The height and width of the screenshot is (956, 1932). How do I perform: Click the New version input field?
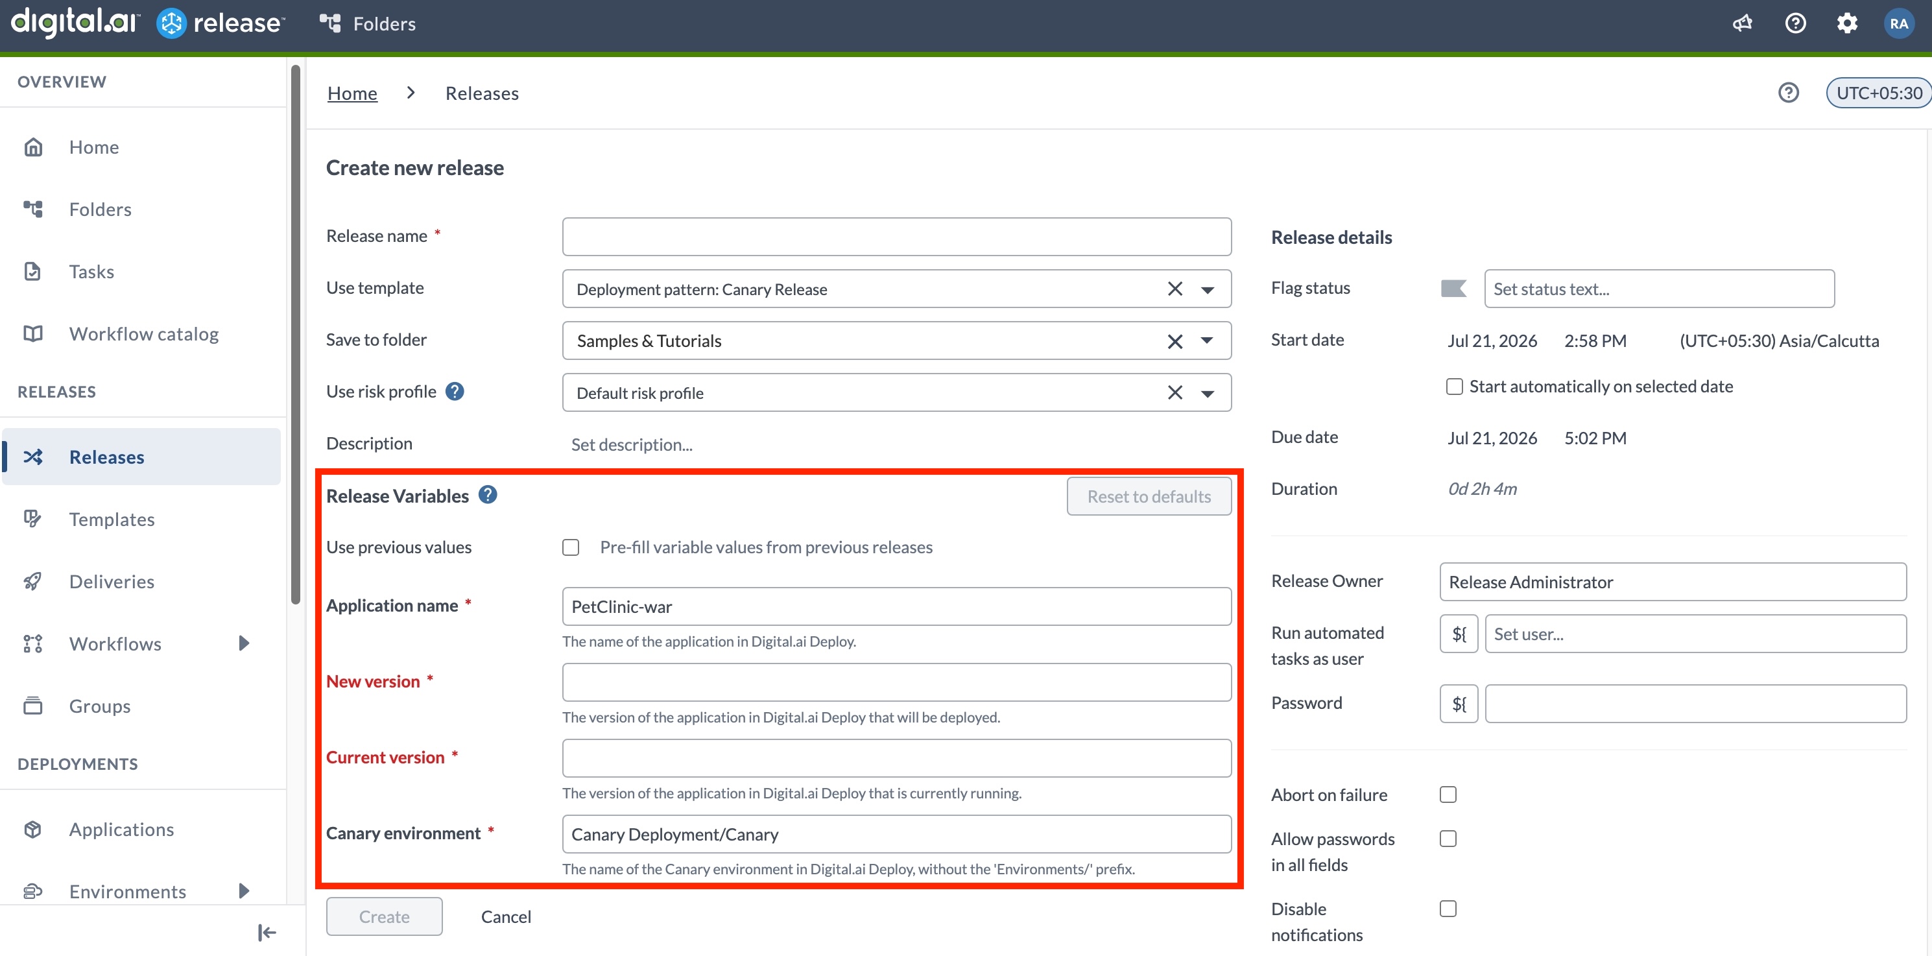(x=896, y=682)
